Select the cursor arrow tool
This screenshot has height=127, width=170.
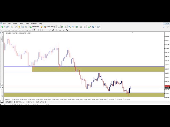coord(35,30)
